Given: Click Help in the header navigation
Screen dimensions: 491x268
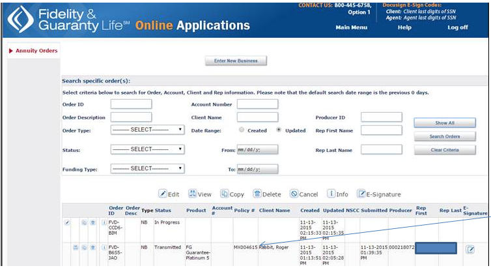Looking at the screenshot, I should click(404, 27).
